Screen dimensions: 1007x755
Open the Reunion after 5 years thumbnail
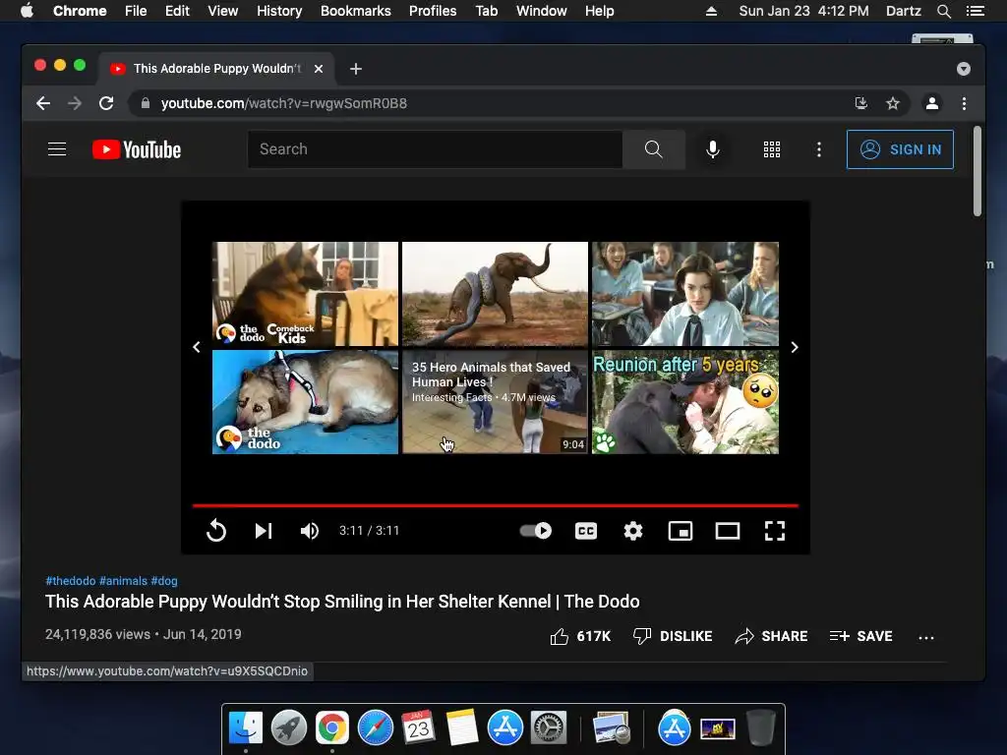pos(685,402)
